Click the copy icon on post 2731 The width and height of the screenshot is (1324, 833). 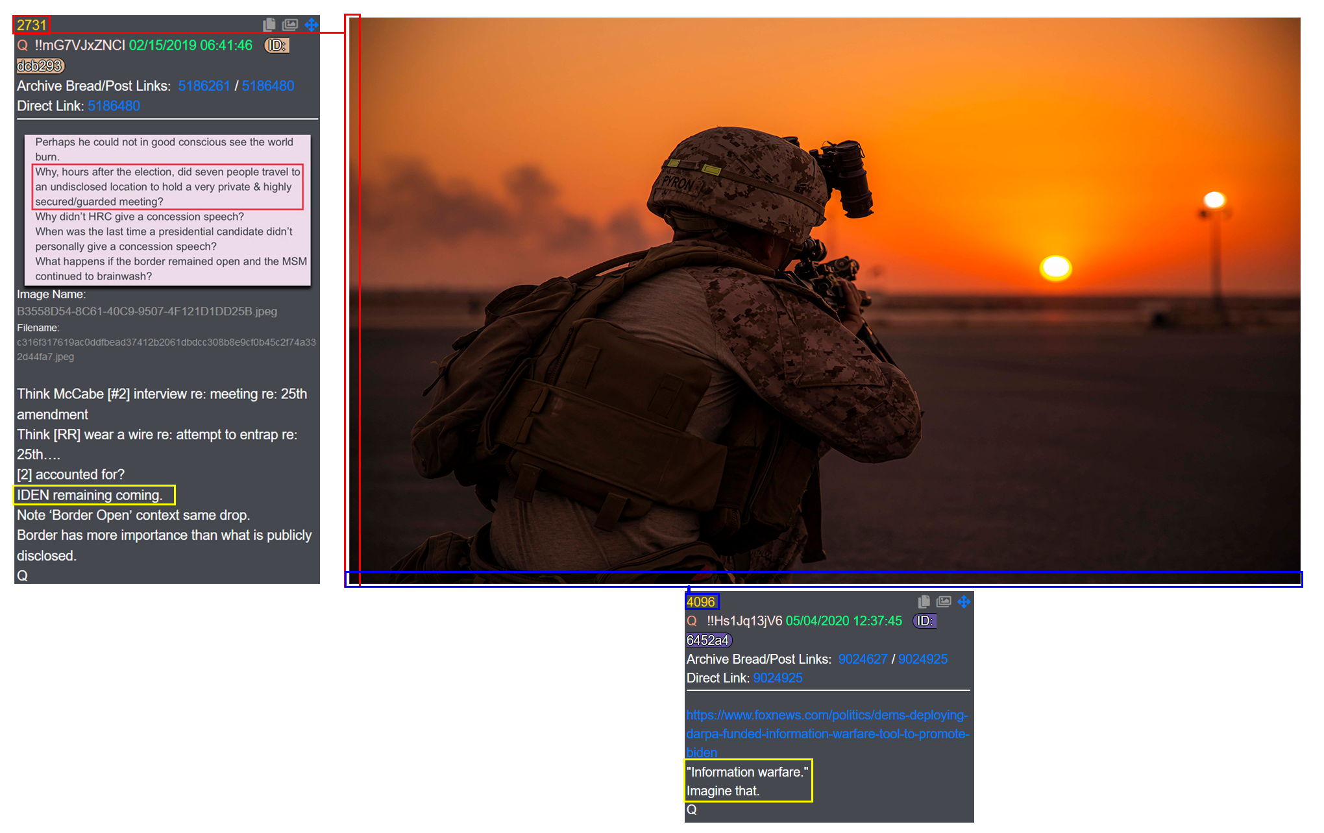[269, 25]
